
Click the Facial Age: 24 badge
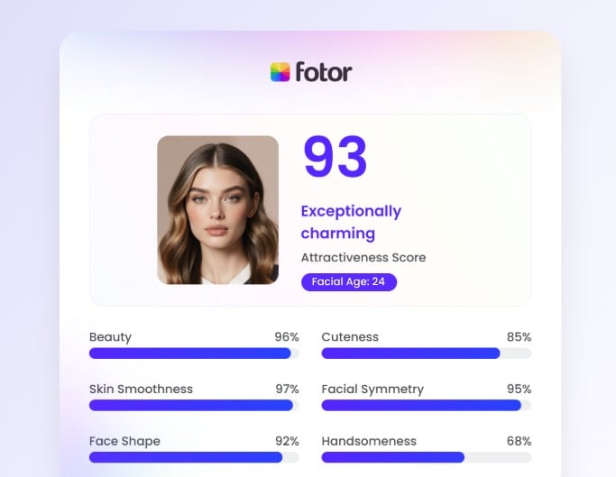(x=348, y=282)
